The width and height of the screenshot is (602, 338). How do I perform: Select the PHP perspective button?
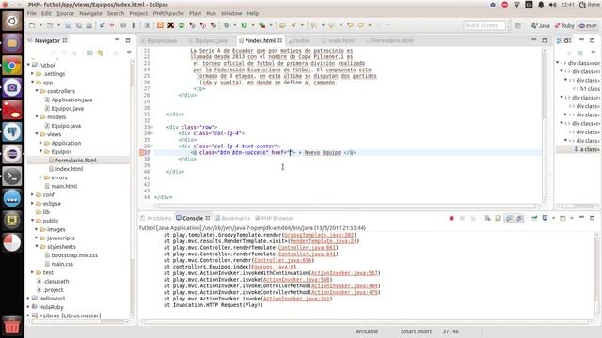tap(588, 26)
